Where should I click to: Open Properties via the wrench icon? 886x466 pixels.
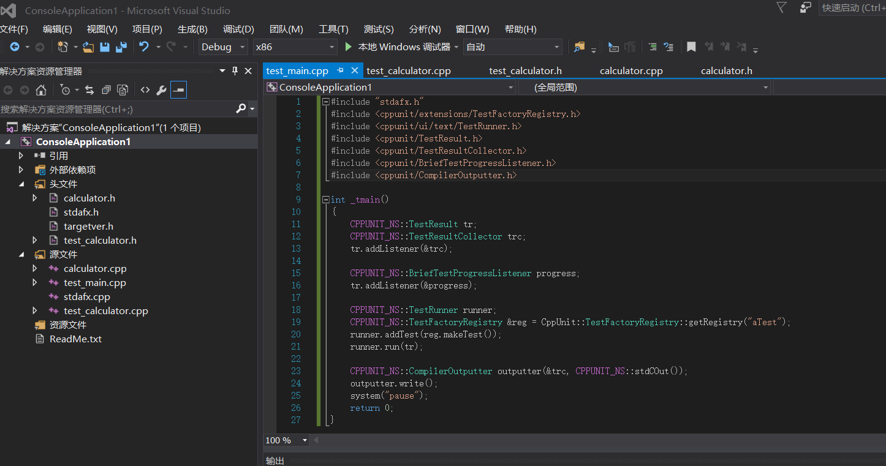161,90
